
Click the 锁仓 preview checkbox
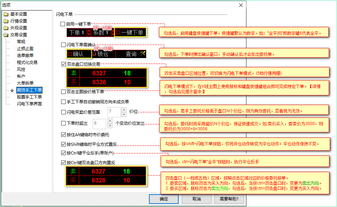tap(94, 54)
